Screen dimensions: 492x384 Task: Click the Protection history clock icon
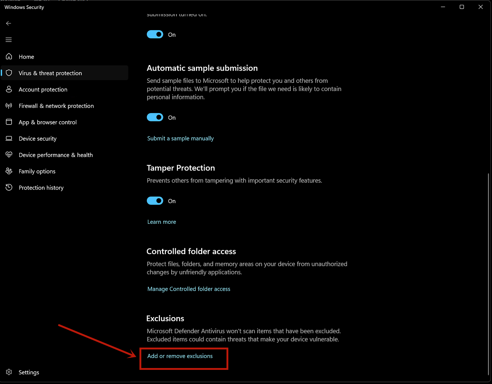pyautogui.click(x=9, y=187)
